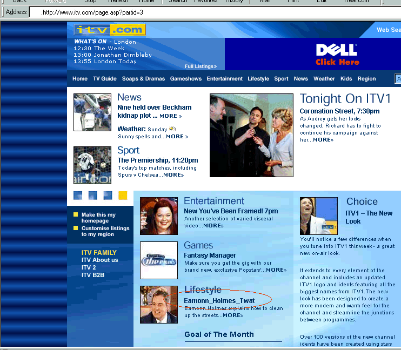This screenshot has width=401, height=350.
Task: Click the News section heading
Action: (x=129, y=97)
